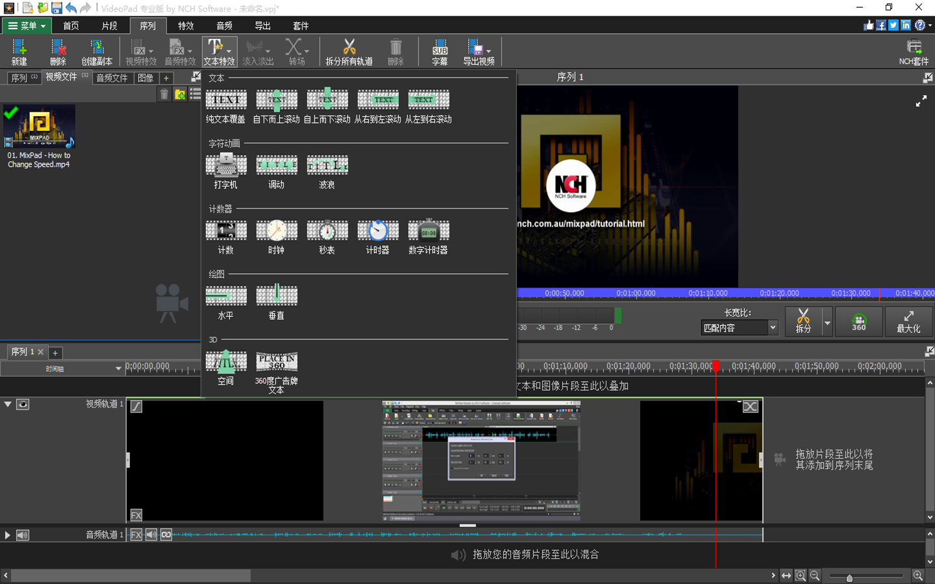Expand 音频轨道 1 triangle
Image resolution: width=935 pixels, height=584 pixels.
click(8, 535)
